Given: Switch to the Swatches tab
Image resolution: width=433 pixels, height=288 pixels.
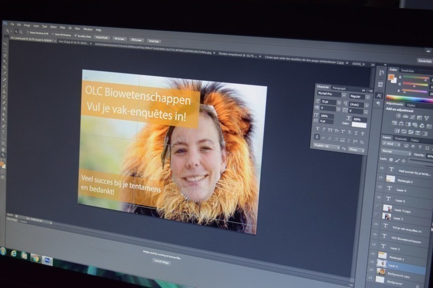Looking at the screenshot, I should tap(408, 71).
